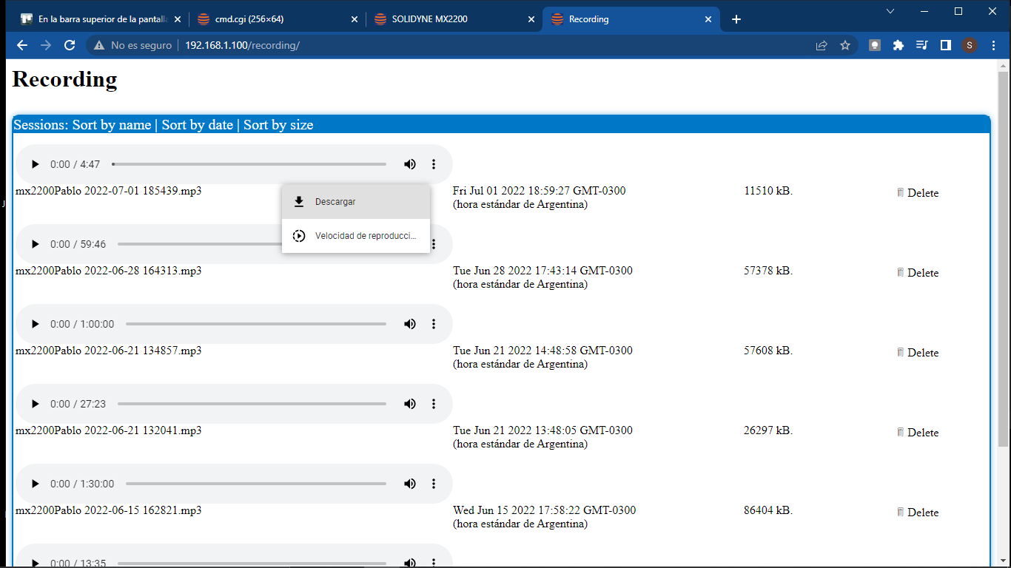Delete the 2022-06-21 134857 recording
Screen dimensions: 1011x568
918,353
